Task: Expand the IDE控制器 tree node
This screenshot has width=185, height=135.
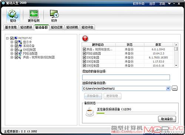Action: 12,50
